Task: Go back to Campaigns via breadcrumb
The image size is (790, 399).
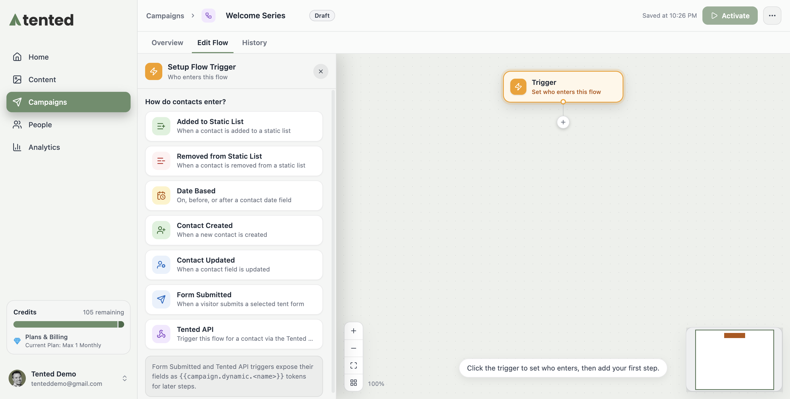Action: (x=165, y=16)
